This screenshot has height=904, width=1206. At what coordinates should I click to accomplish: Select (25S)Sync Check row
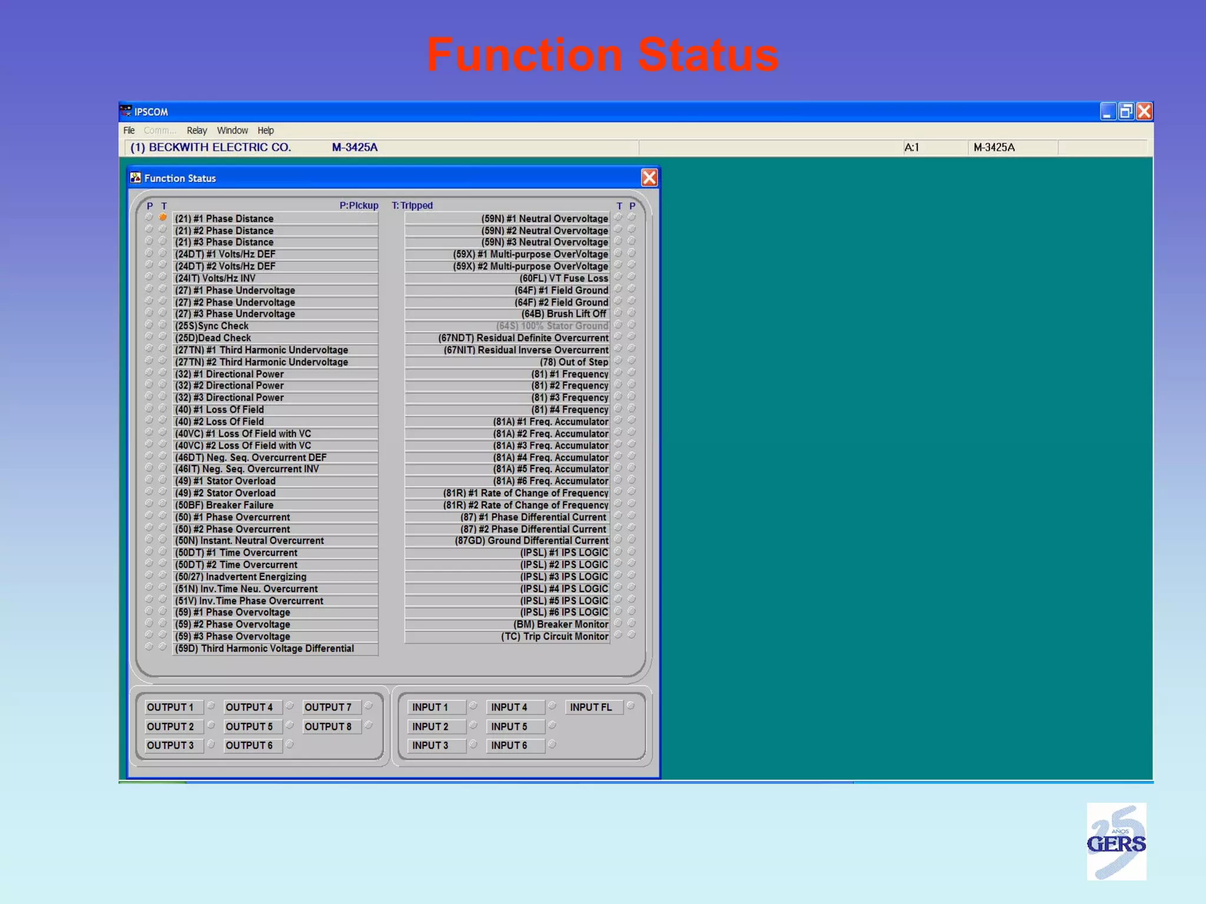tap(276, 326)
